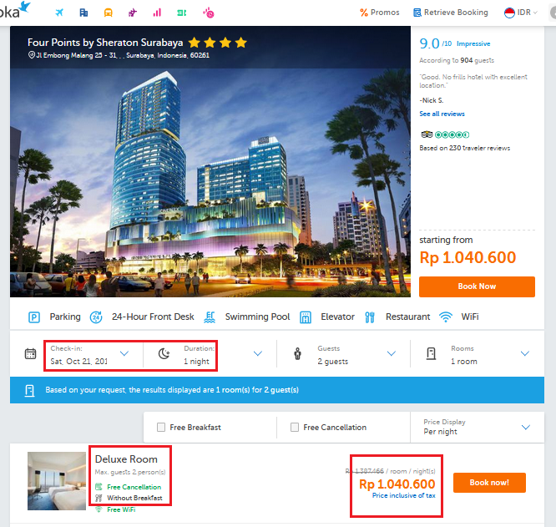Click the 9.0 rating score
The height and width of the screenshot is (527, 556).
(x=429, y=43)
